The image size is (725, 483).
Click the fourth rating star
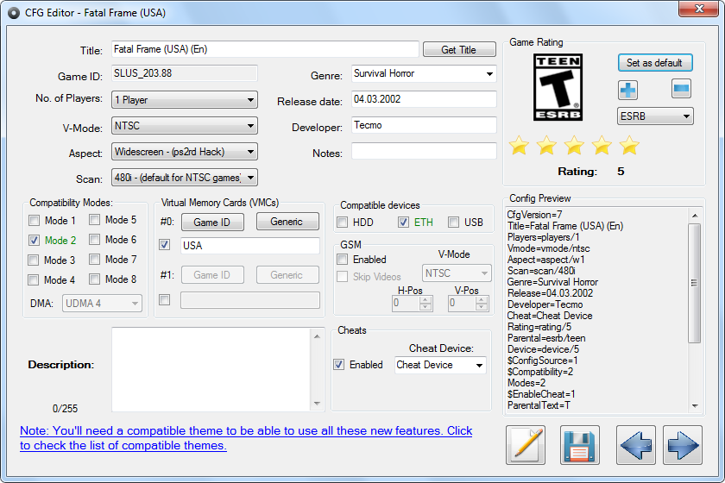point(602,146)
